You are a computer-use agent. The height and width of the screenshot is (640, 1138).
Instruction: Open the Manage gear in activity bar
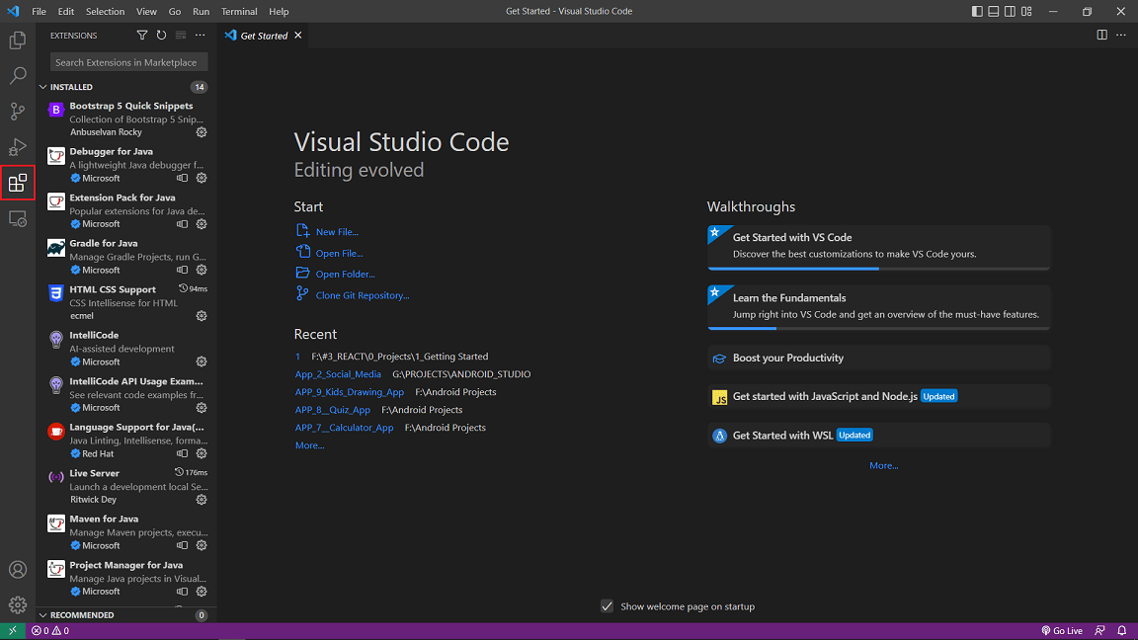point(18,604)
